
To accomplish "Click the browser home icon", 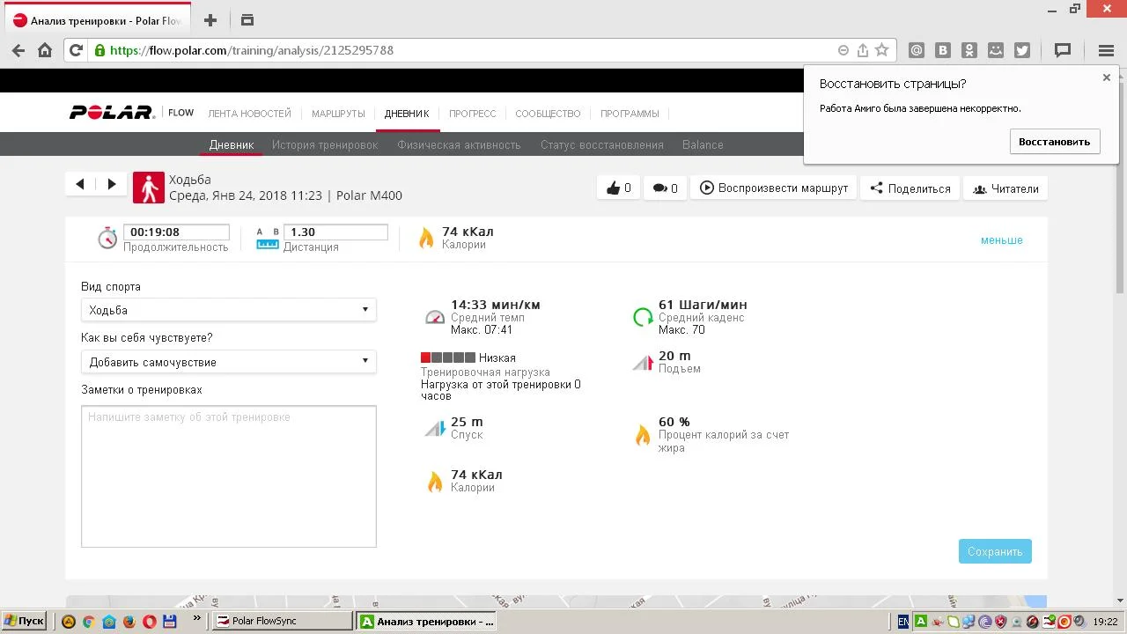I will 45,50.
